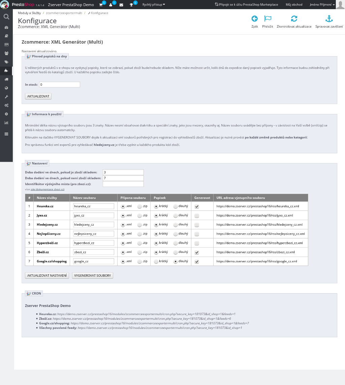Click the Přeložit flag icon
345x385 pixels.
[268, 18]
